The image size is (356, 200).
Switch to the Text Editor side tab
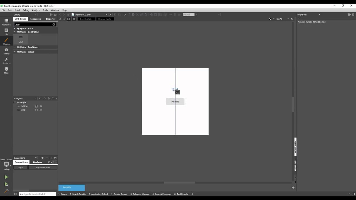click(x=295, y=165)
